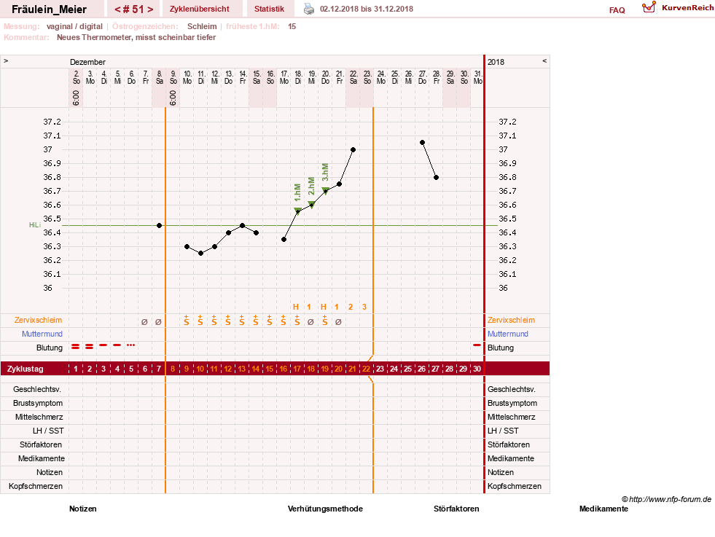
Task: Click the first orange H marker above the mucus row
Action: [296, 307]
